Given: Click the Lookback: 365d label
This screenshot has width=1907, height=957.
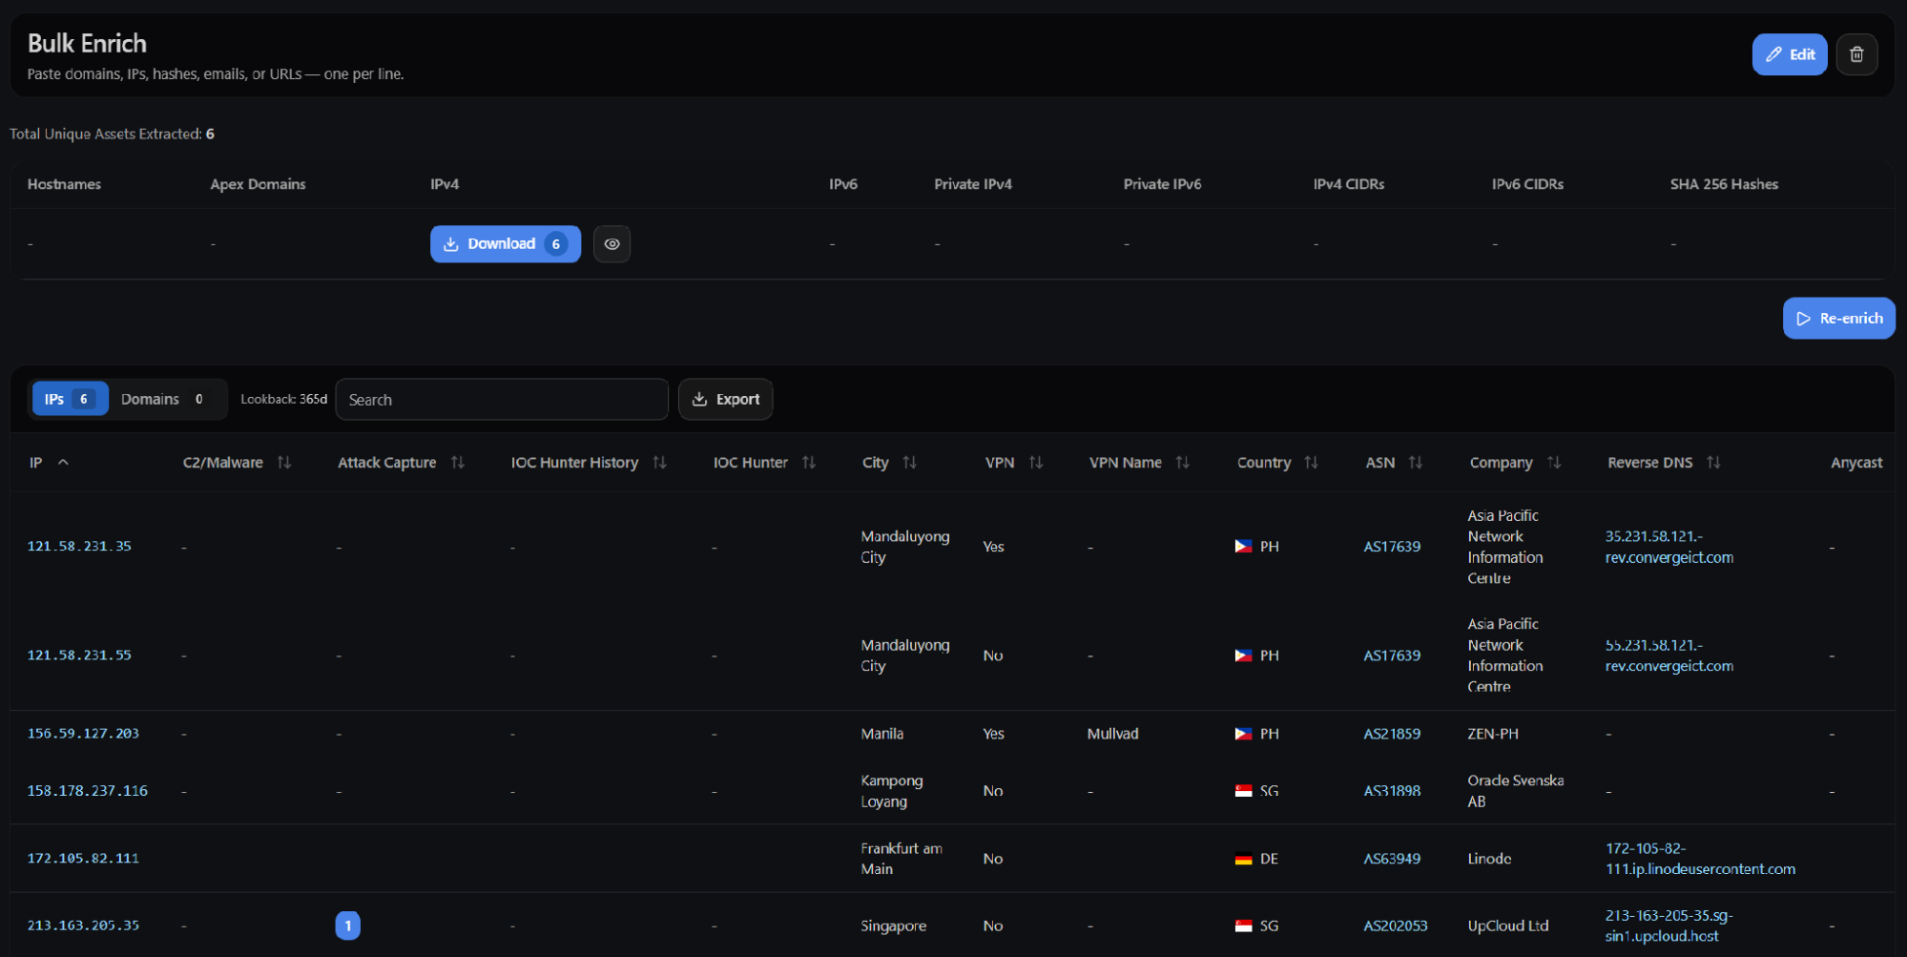Looking at the screenshot, I should pos(283,400).
